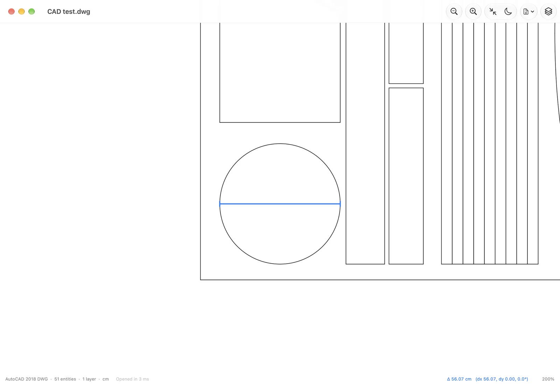
Task: Click the Opened in 3 ms status text
Action: coord(132,379)
